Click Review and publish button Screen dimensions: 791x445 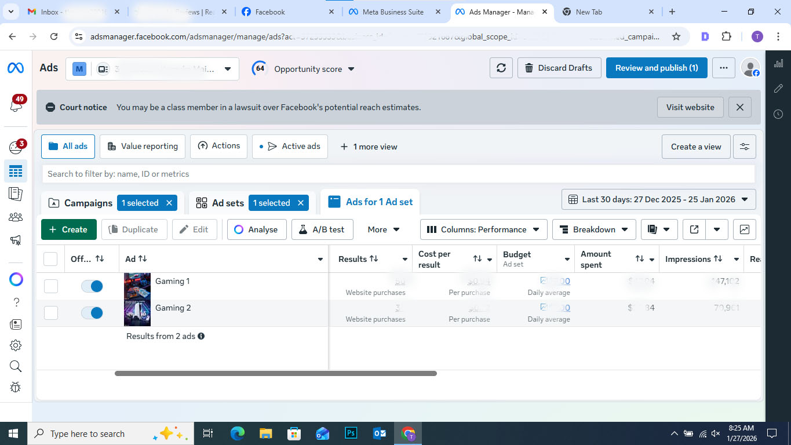tap(656, 68)
